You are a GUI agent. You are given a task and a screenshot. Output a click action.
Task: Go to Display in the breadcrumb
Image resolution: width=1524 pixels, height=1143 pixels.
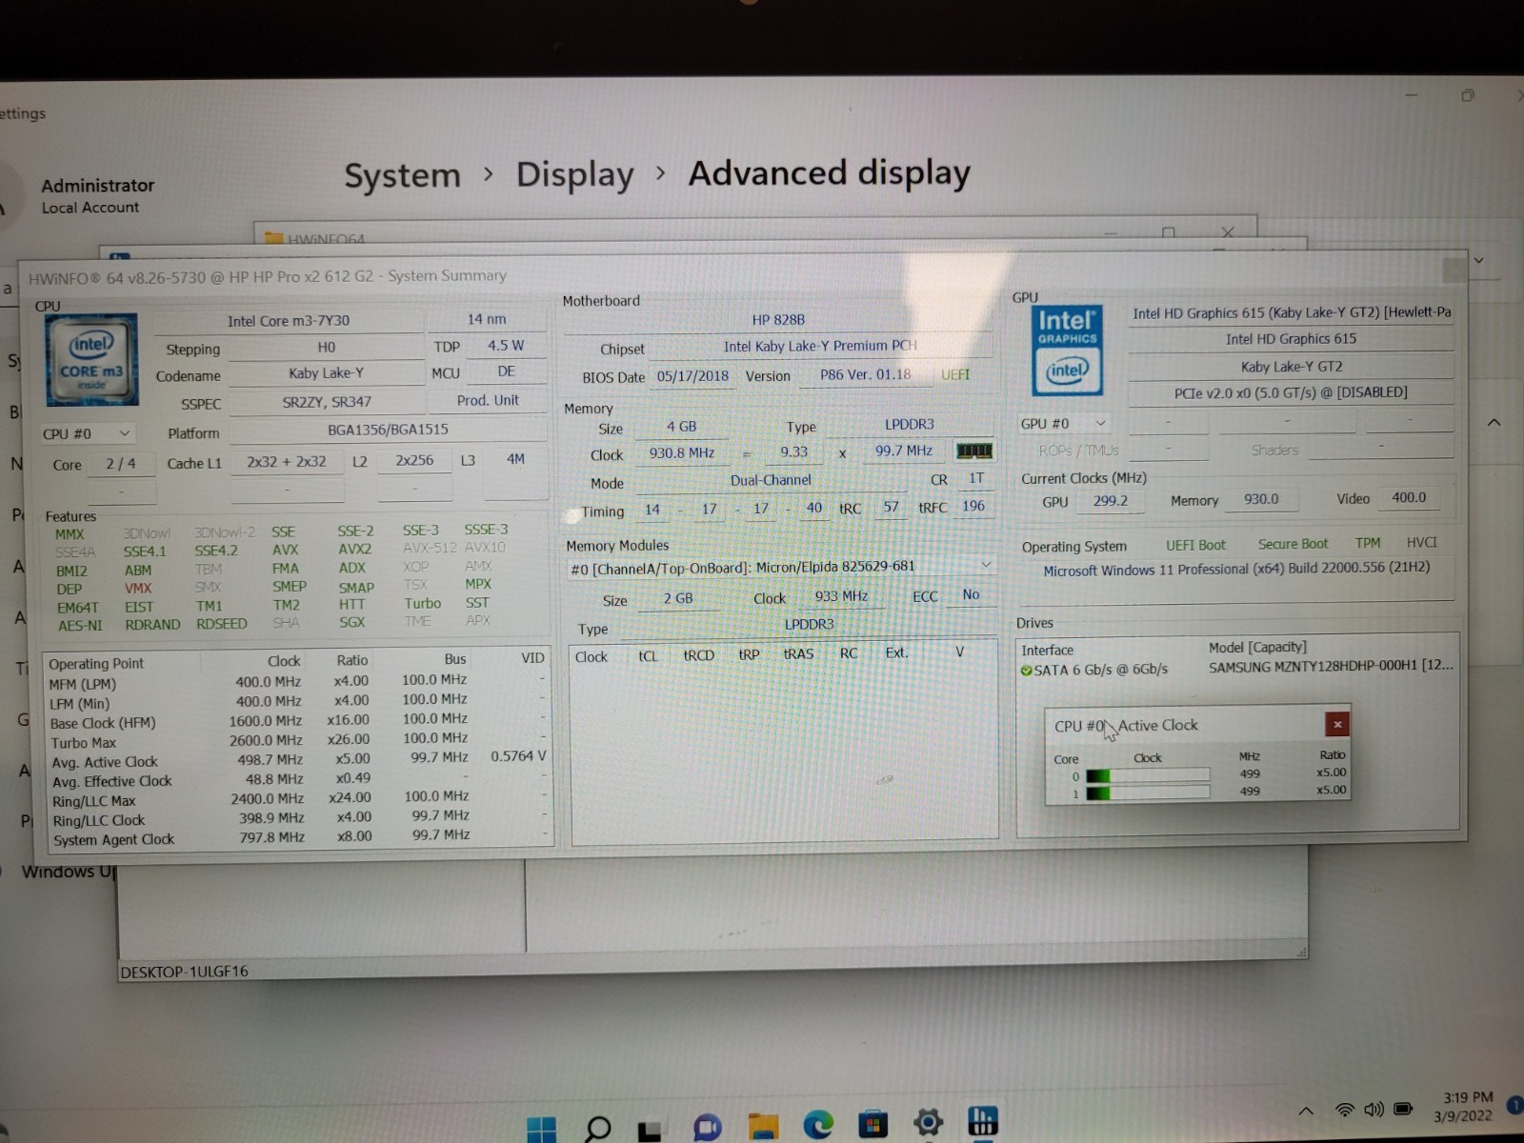pos(574,175)
